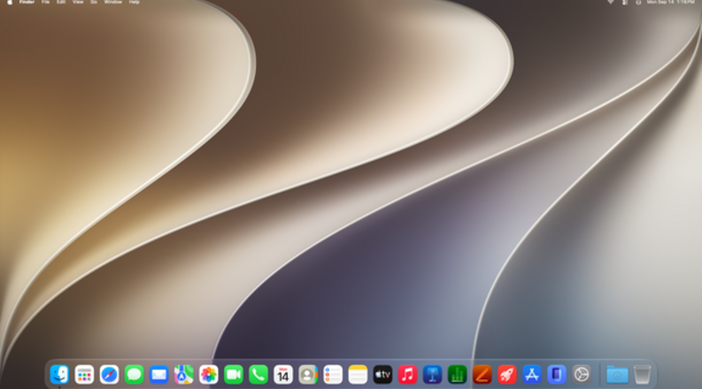Open the Music app
Viewport: 702px width, 389px height.
tap(407, 374)
